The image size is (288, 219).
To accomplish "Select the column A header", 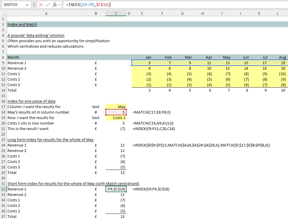I will 46,14.
